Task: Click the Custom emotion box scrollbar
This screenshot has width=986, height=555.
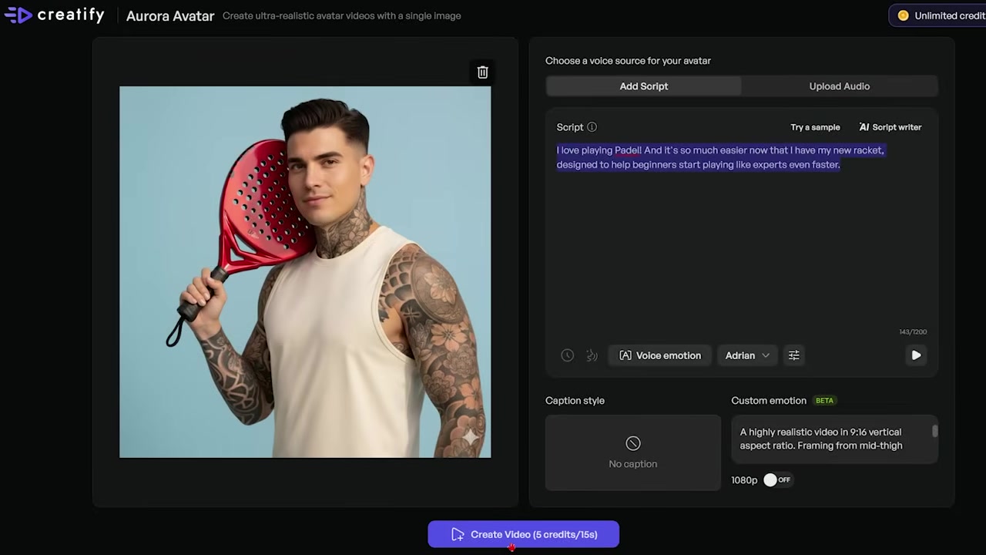Action: tap(934, 431)
